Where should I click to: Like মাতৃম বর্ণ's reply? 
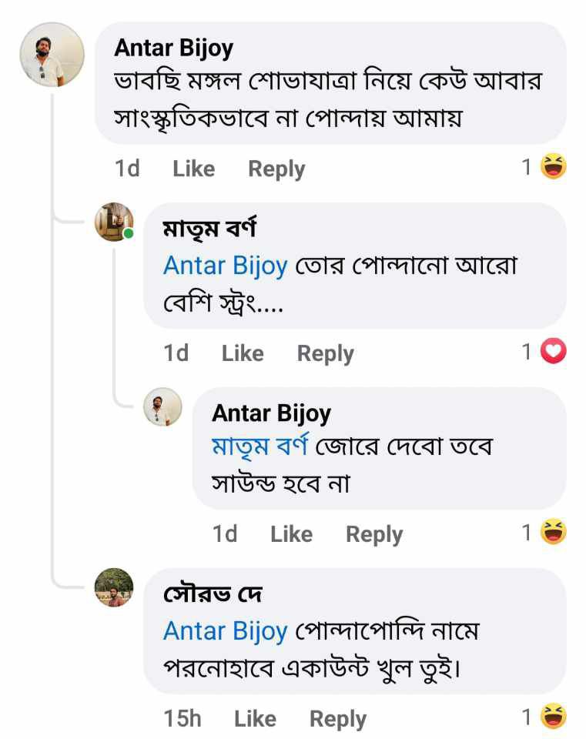click(243, 353)
